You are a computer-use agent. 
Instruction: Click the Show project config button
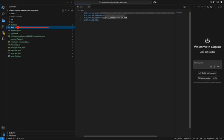pyautogui.click(x=207, y=78)
